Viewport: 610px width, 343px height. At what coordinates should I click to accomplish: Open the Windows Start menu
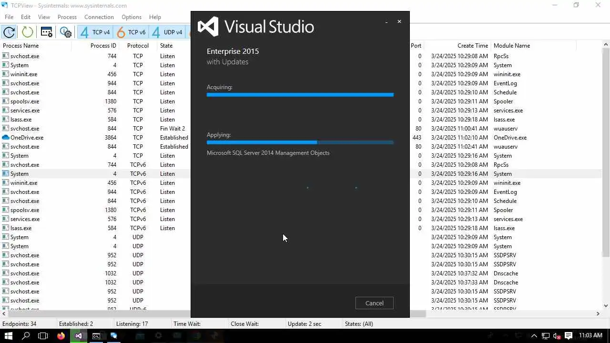[9, 336]
